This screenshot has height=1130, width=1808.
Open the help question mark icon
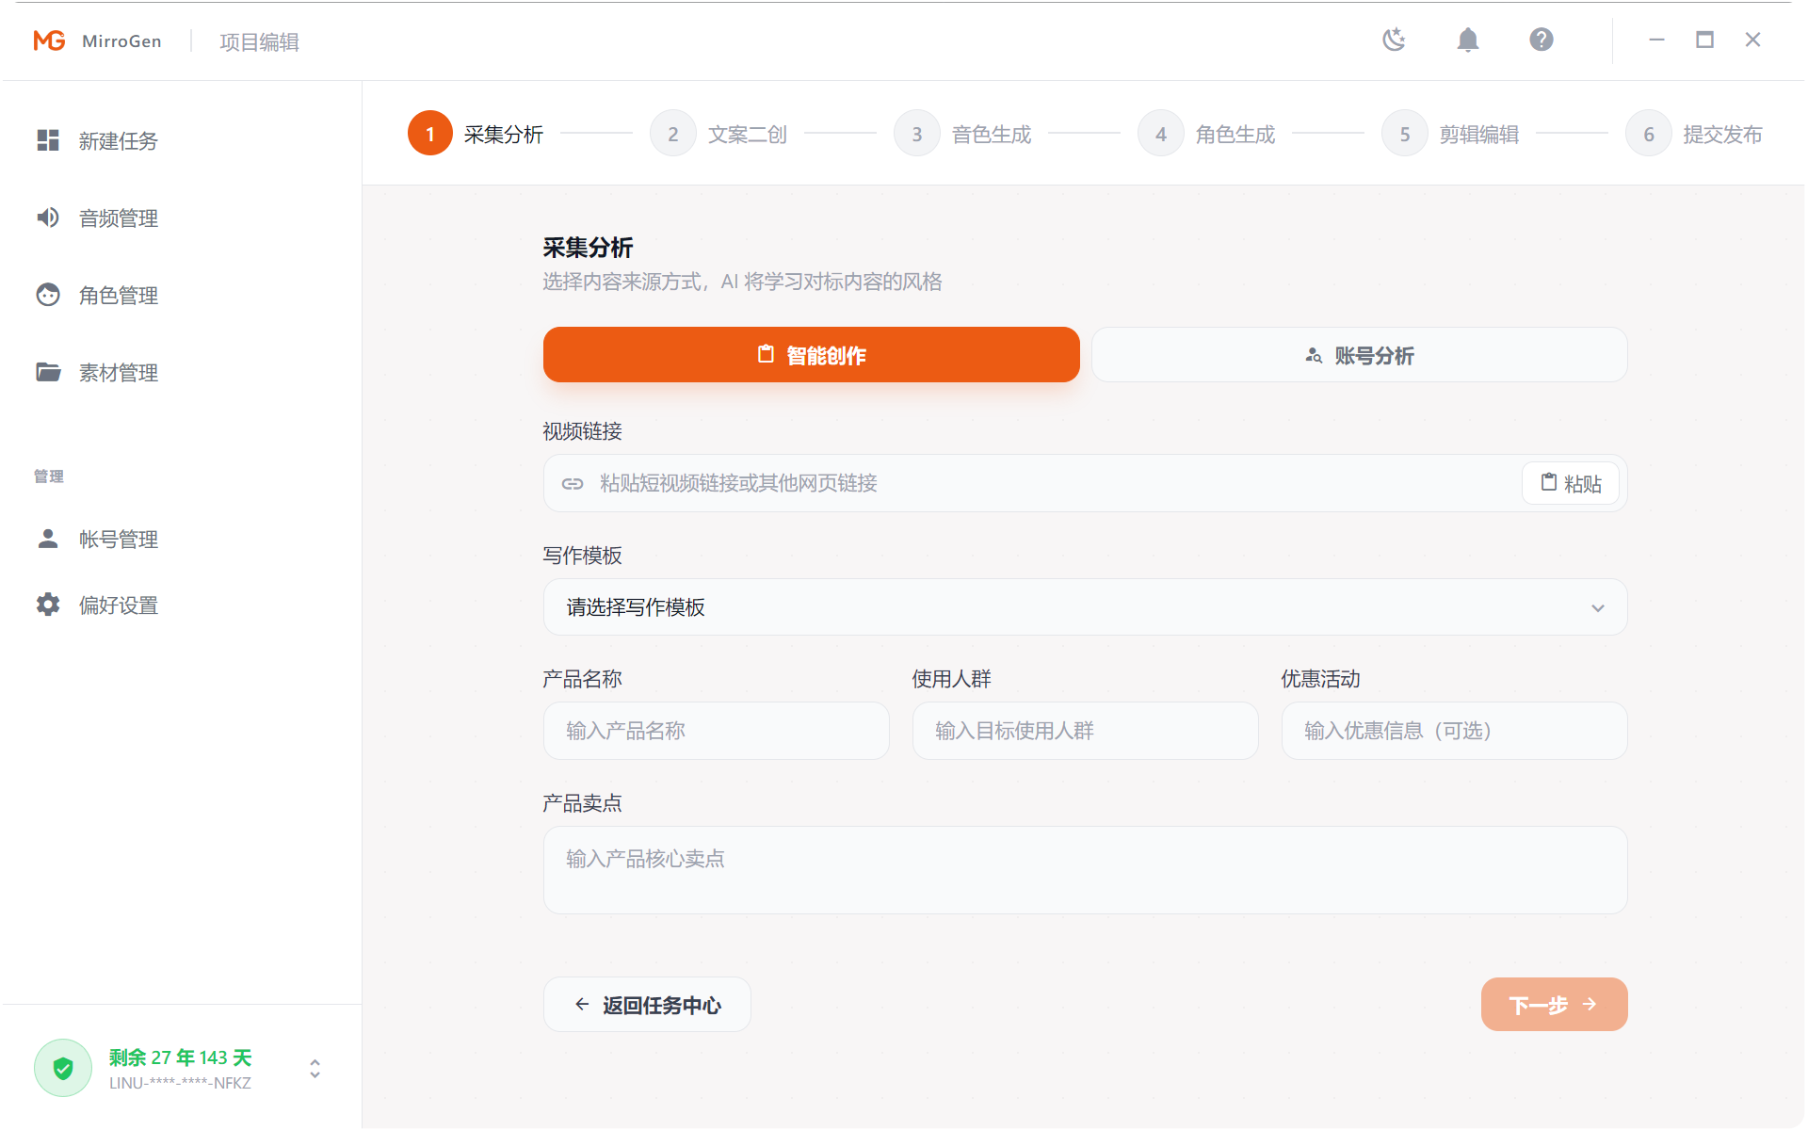point(1542,40)
